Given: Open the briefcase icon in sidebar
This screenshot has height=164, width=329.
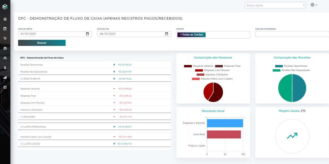Looking at the screenshot, I should 5,48.
